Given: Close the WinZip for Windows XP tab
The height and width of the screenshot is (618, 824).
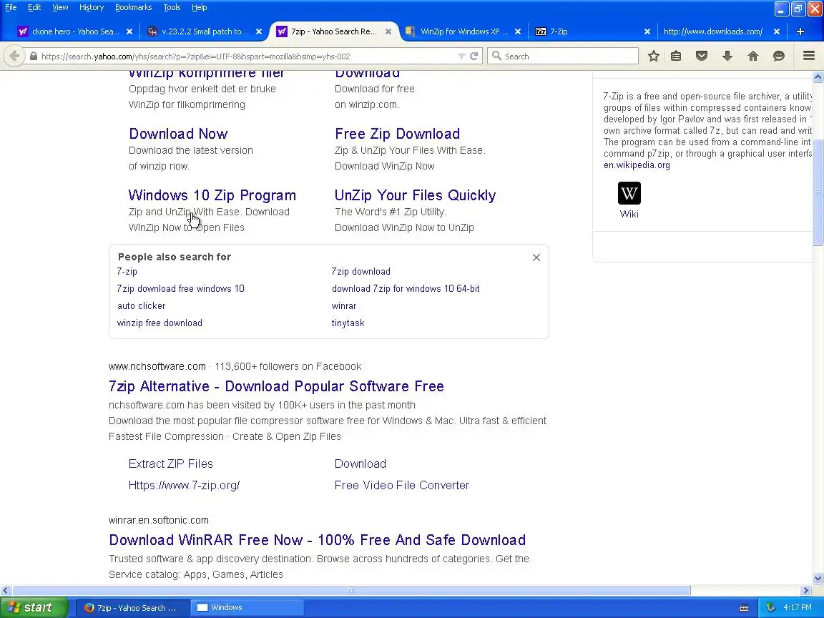Looking at the screenshot, I should click(518, 31).
